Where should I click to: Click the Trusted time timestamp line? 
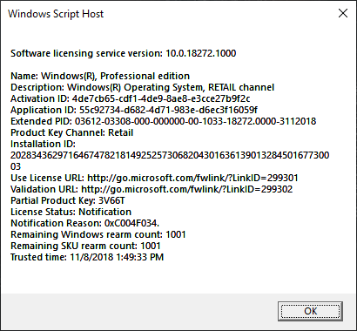[87, 257]
